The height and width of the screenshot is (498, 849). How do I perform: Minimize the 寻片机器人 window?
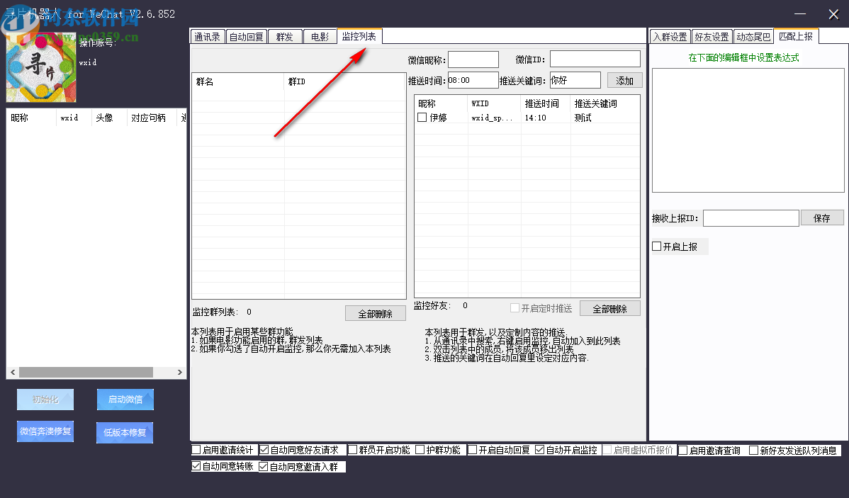[x=800, y=14]
